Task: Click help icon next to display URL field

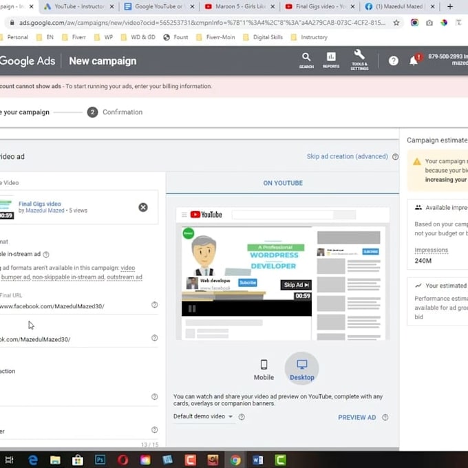Action: pyautogui.click(x=154, y=338)
